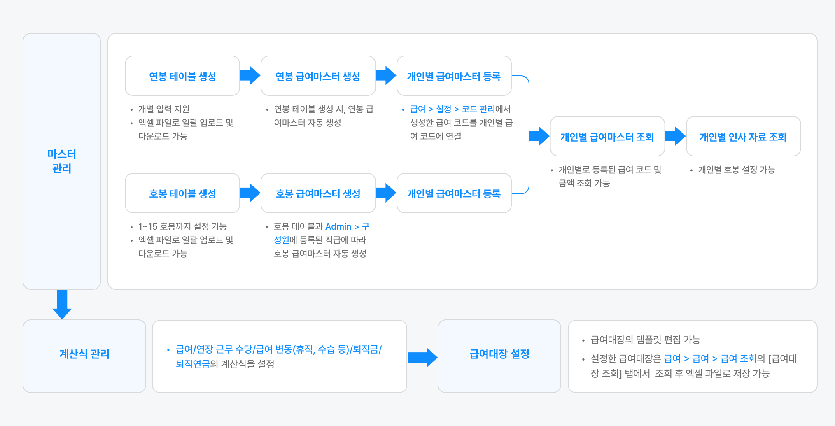This screenshot has height=426, width=835.
Task: Click arrow pointing to 급여대장 설정 box
Action: pyautogui.click(x=422, y=357)
